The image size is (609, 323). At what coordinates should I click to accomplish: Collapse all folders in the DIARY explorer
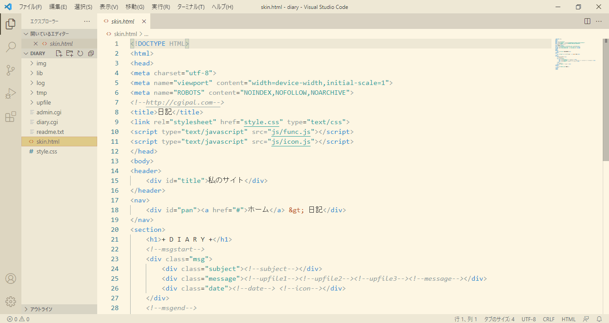91,53
